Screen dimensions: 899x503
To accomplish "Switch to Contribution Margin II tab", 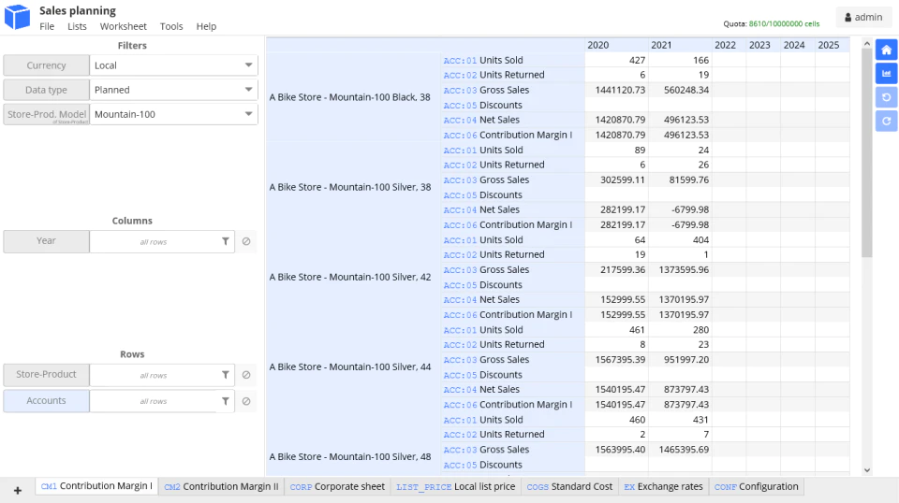I will (x=221, y=486).
